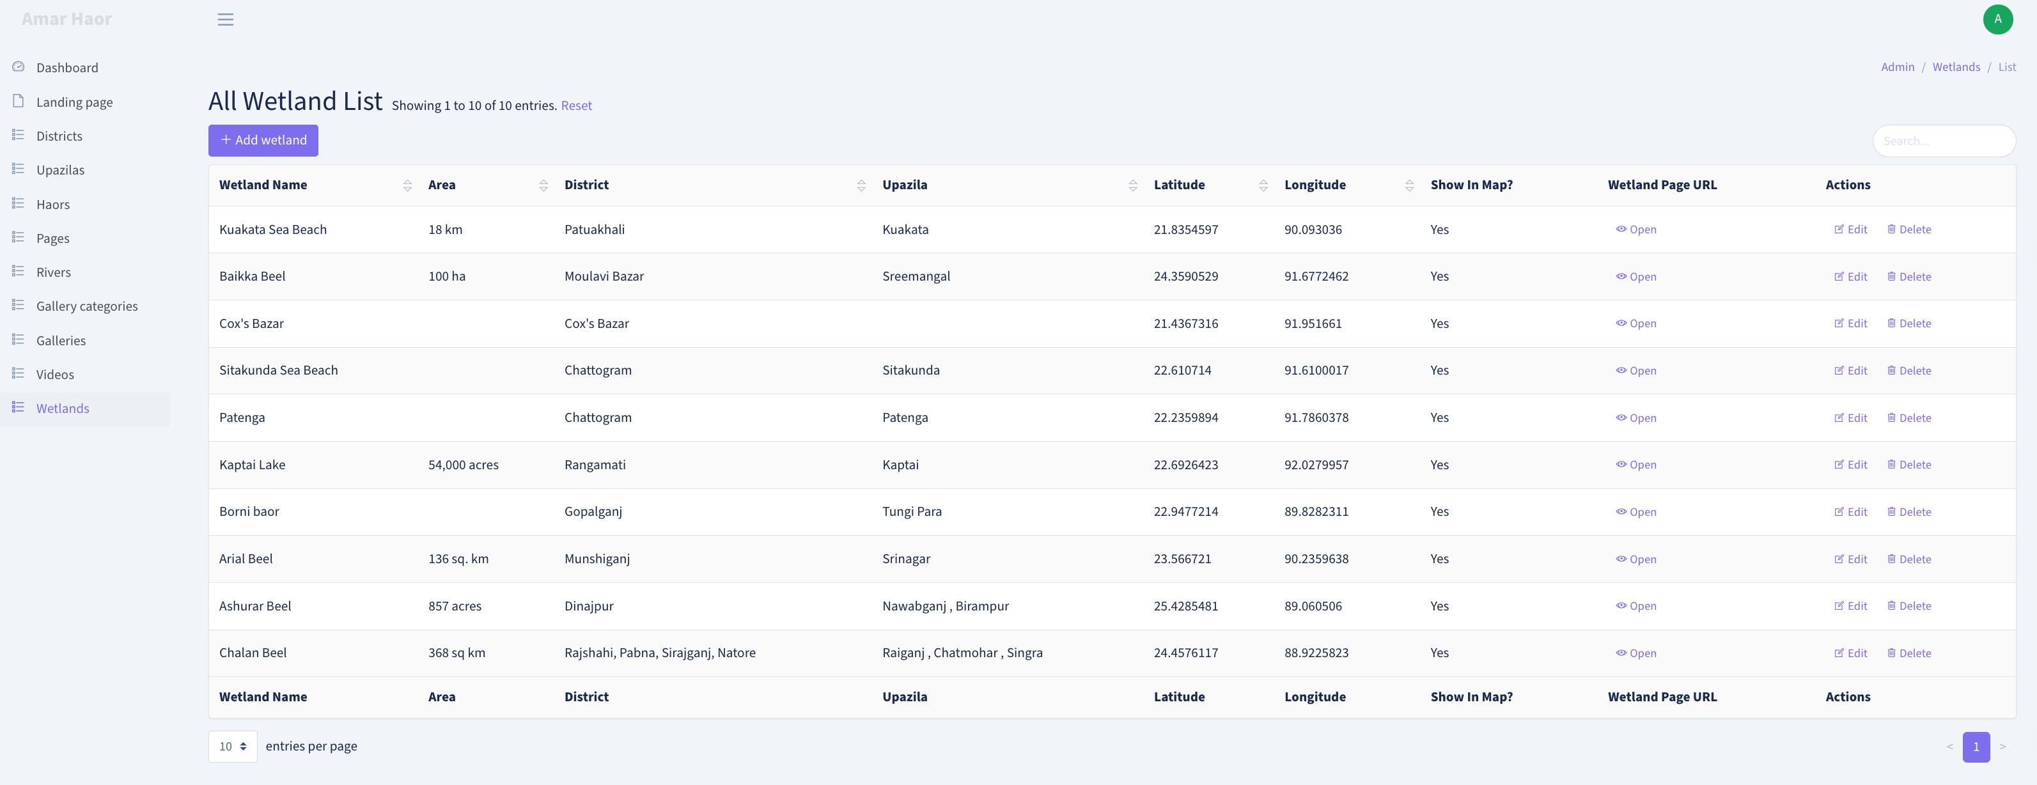Click the trash Delete icon for Kaptai Lake
The width and height of the screenshot is (2037, 785).
click(1891, 464)
